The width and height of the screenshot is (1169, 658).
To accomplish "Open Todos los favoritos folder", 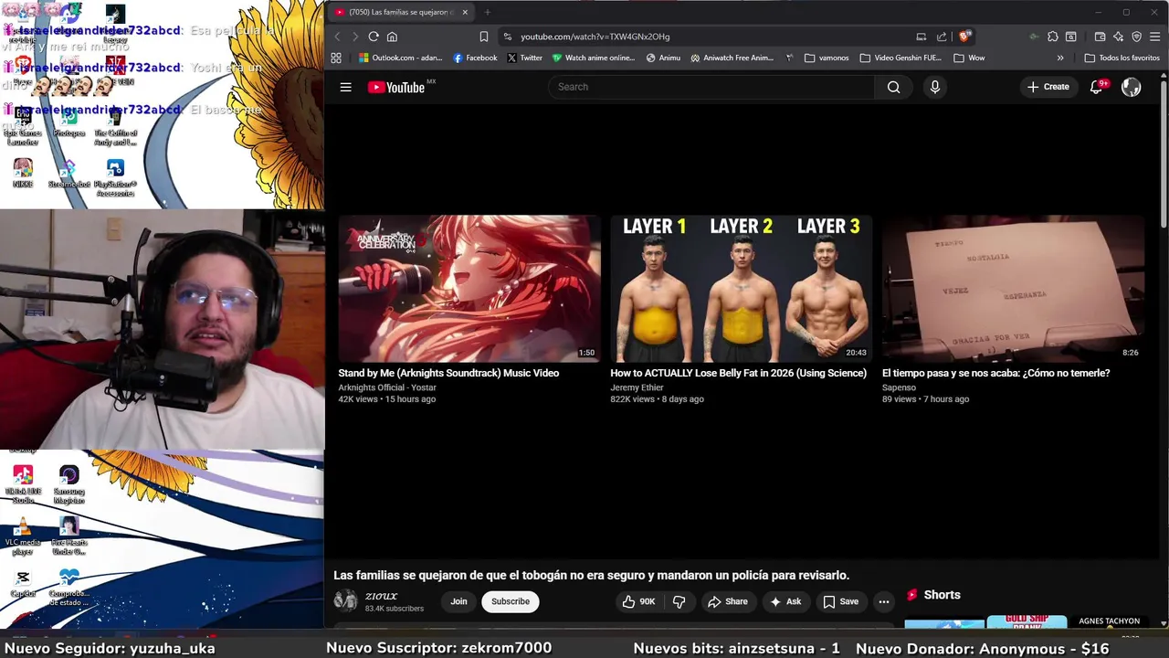I will click(x=1122, y=58).
